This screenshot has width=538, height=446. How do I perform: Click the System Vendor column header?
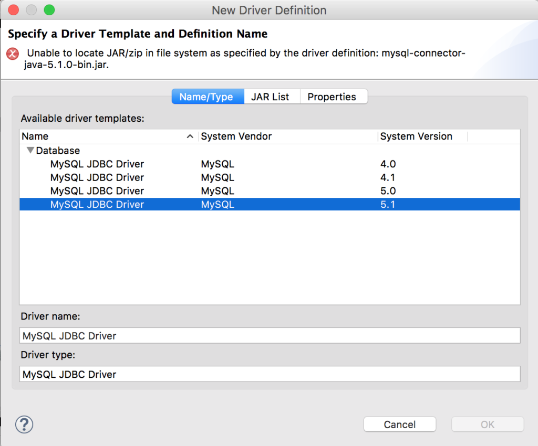pos(235,136)
